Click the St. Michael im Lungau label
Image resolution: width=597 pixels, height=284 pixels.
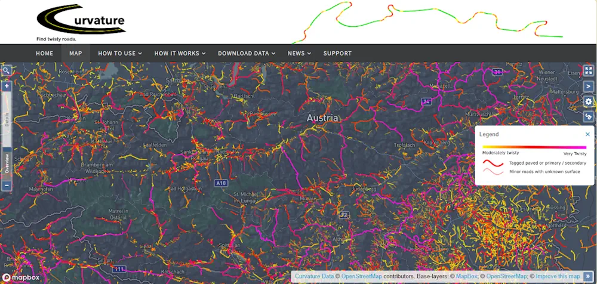245,197
